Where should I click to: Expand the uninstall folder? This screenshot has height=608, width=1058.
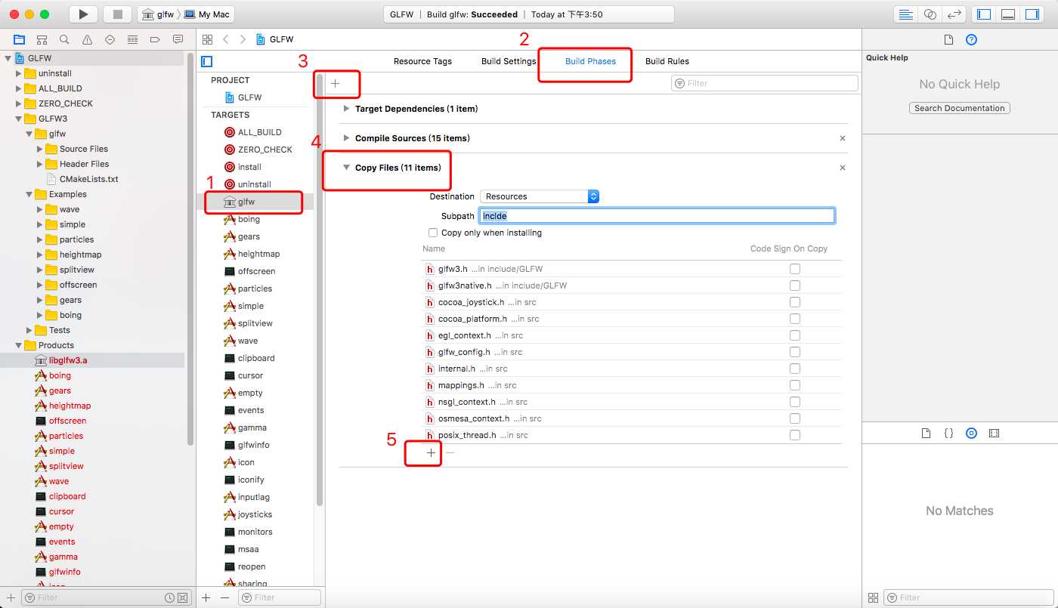point(19,73)
